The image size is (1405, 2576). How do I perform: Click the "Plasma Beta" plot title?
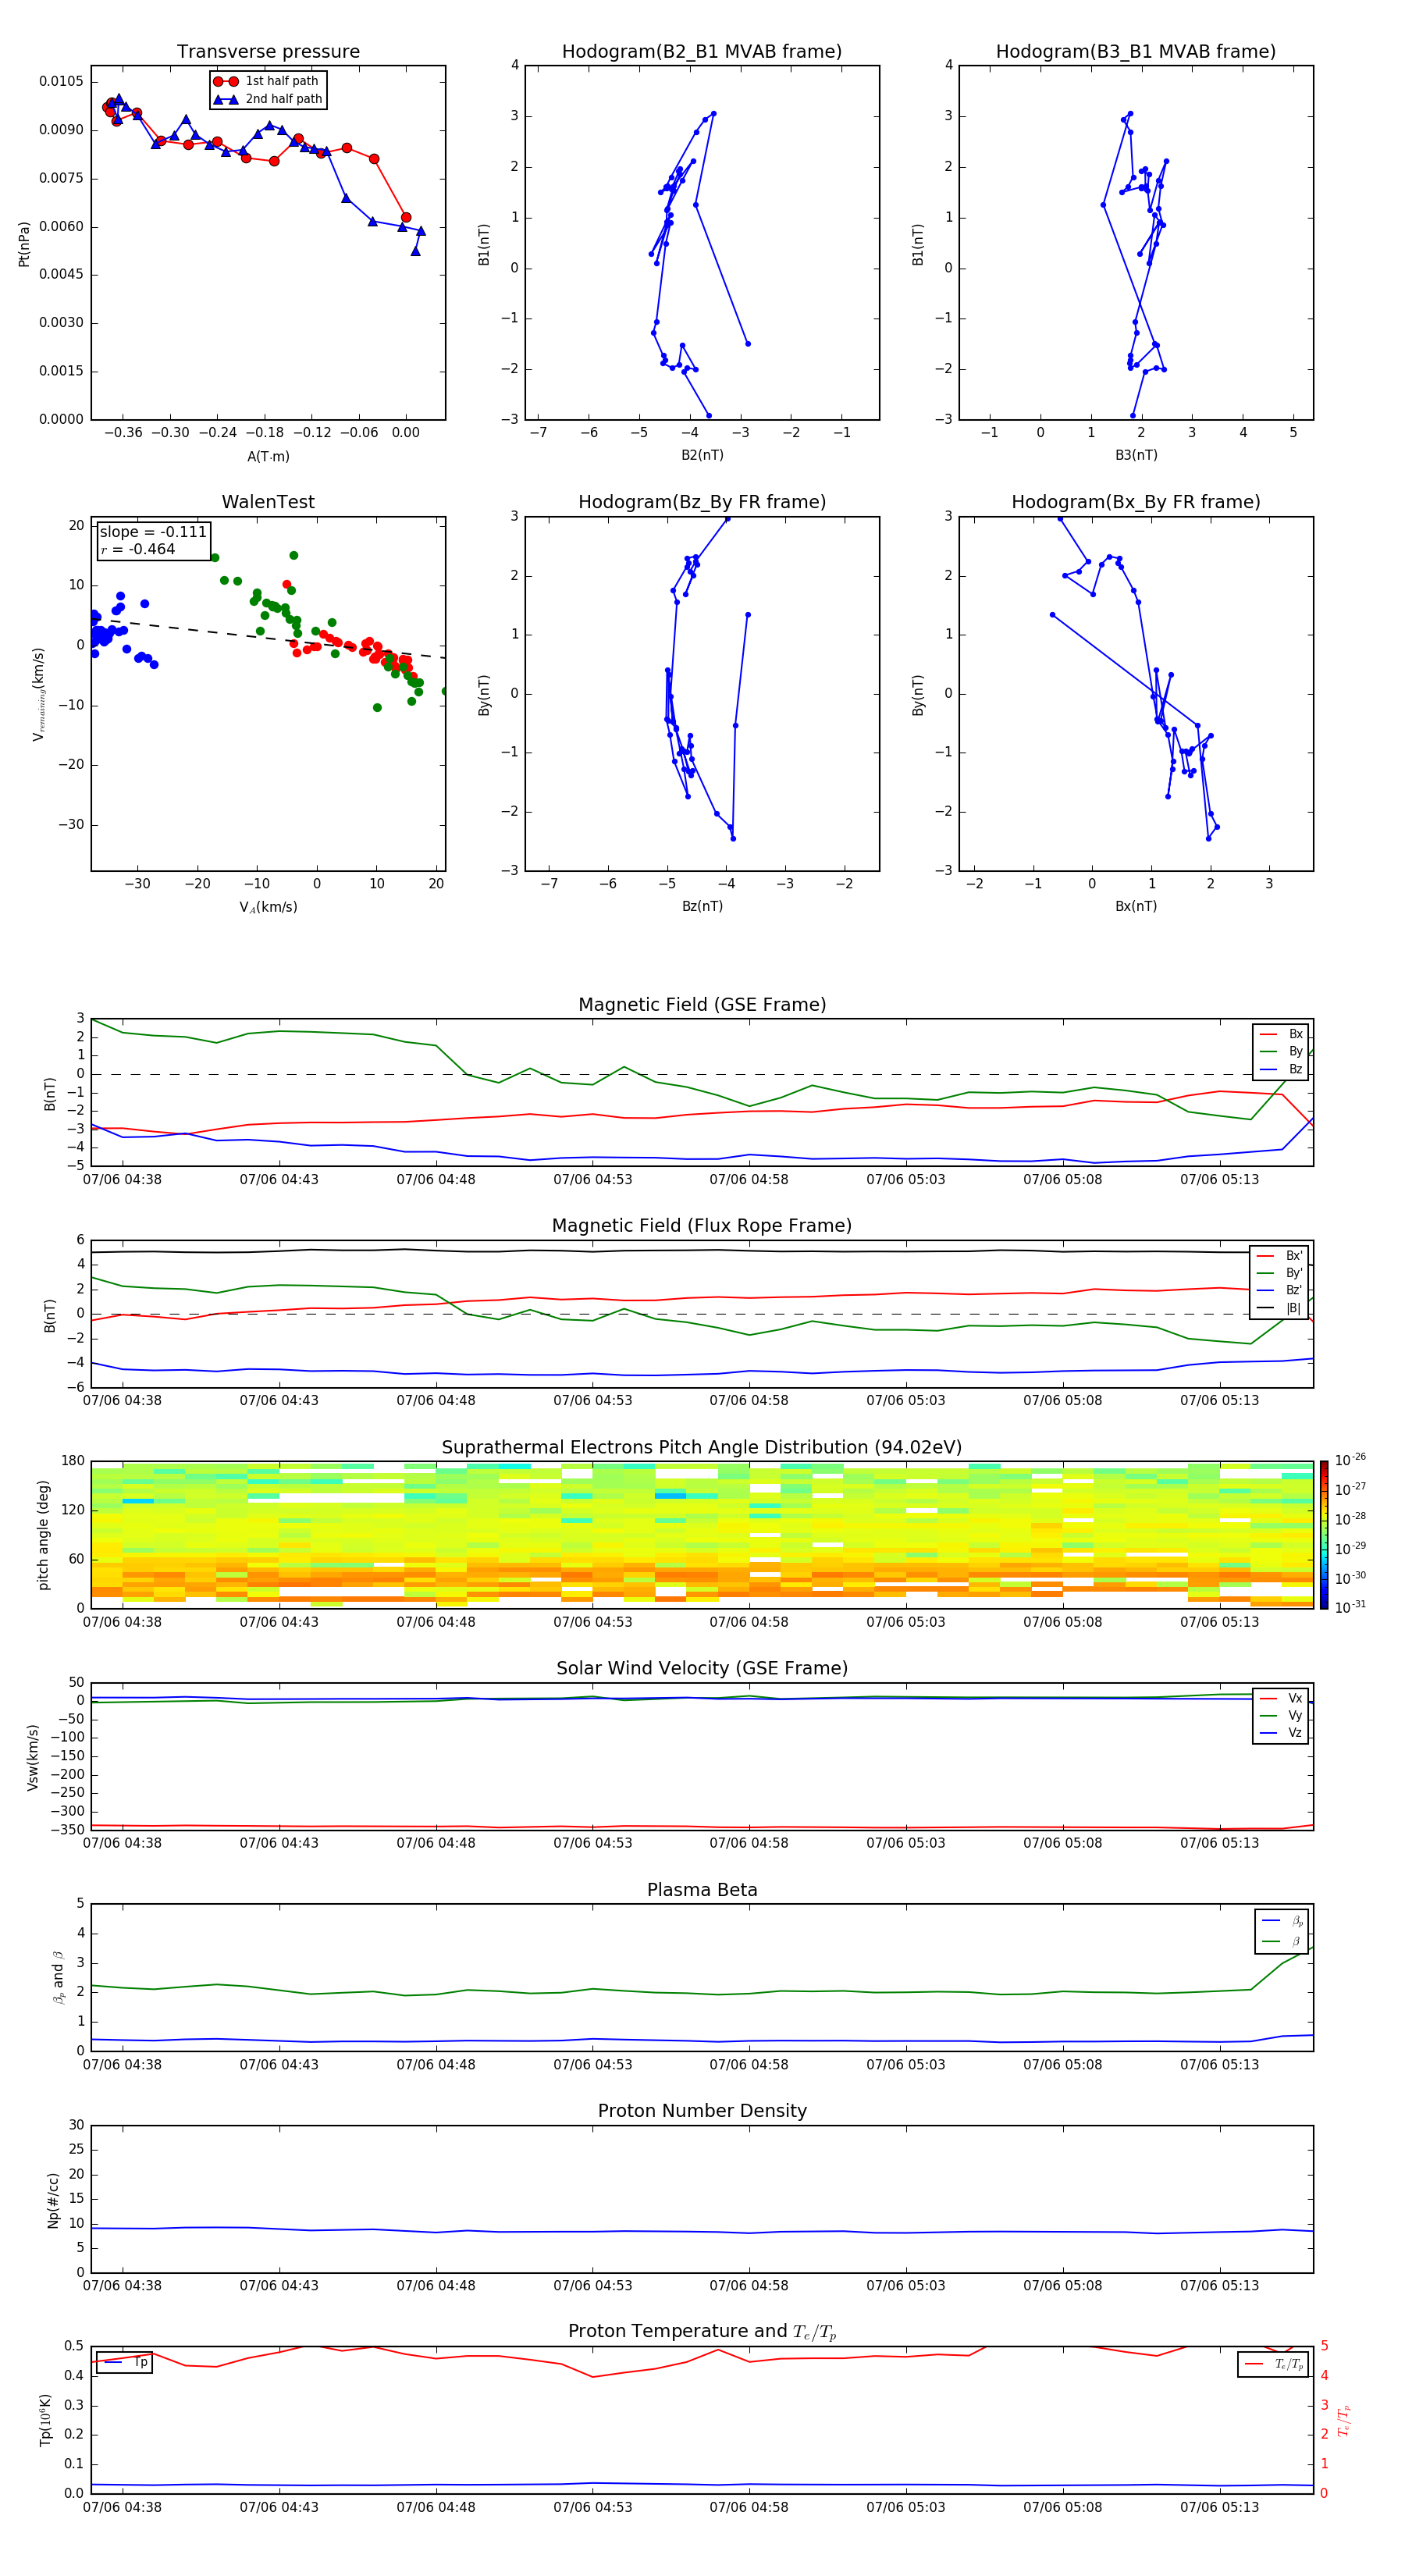[x=702, y=1890]
